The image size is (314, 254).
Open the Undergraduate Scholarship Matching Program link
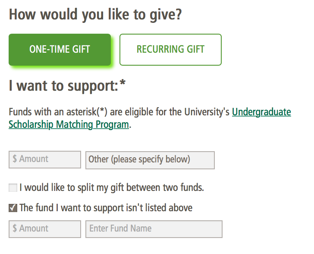point(261,112)
